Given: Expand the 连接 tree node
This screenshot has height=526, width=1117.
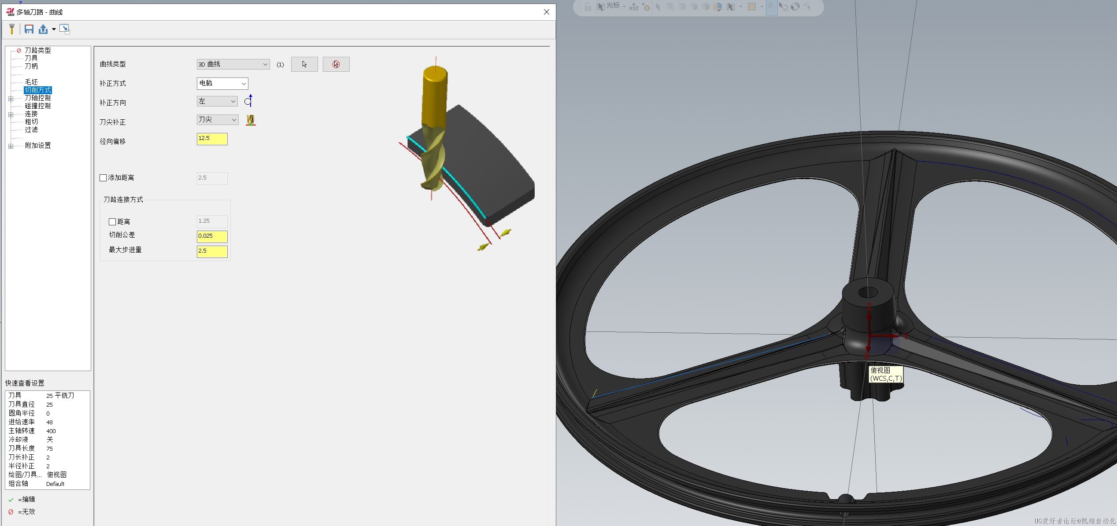Looking at the screenshot, I should [11, 114].
